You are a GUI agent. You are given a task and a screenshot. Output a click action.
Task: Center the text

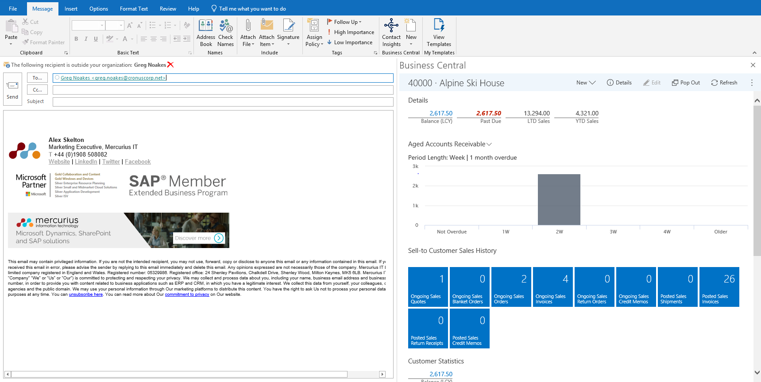tap(154, 39)
